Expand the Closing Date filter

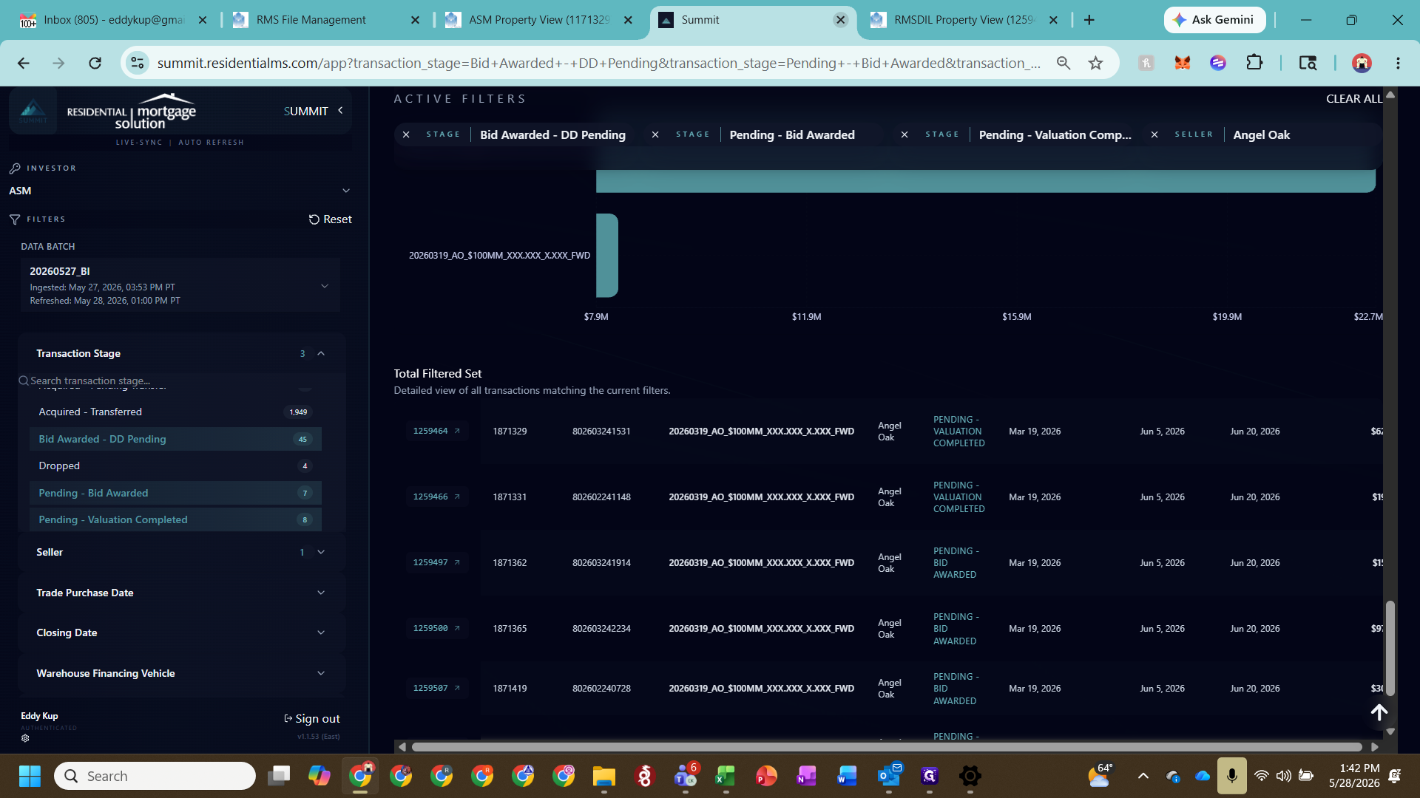pos(182,632)
